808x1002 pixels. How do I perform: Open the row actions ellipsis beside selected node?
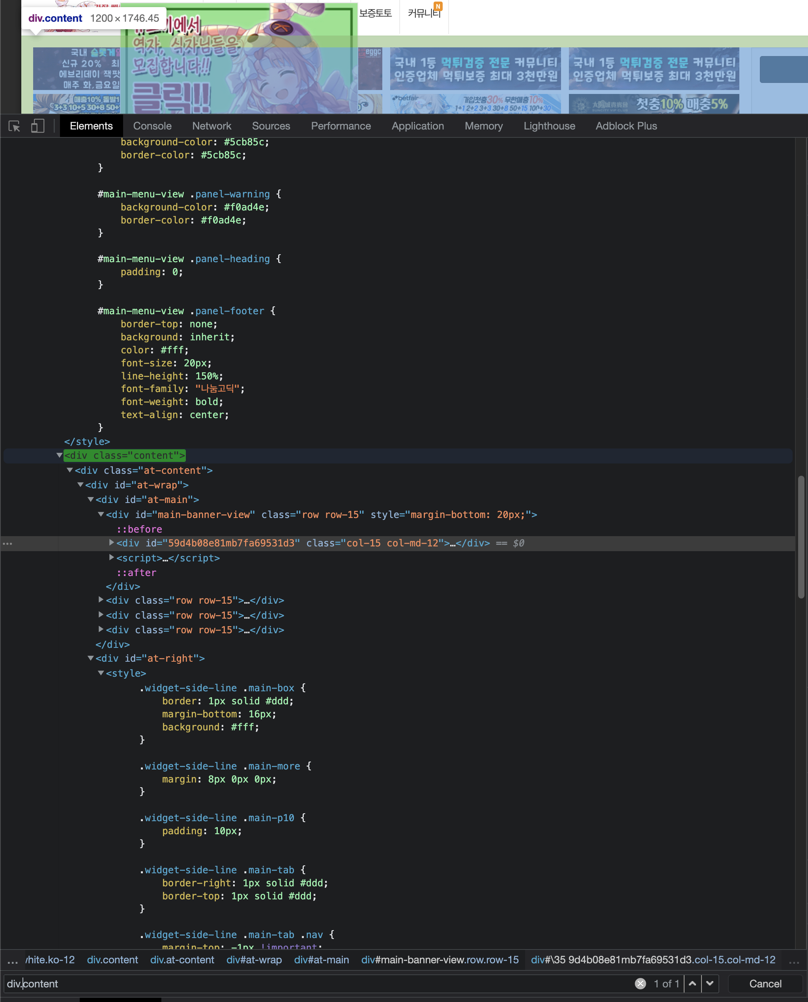(8, 544)
